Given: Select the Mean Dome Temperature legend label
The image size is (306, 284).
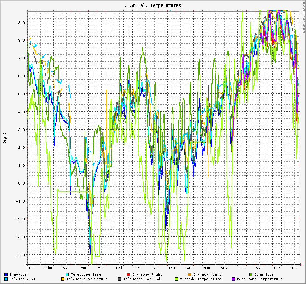Looking at the screenshot, I should click(259, 279).
